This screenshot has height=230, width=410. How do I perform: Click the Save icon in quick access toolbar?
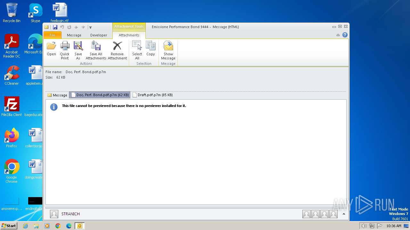(55, 27)
